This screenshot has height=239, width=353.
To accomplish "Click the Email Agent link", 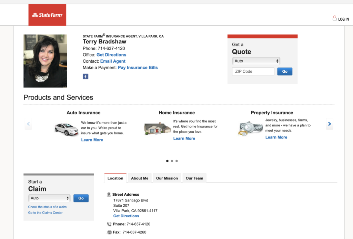I will 113,61.
